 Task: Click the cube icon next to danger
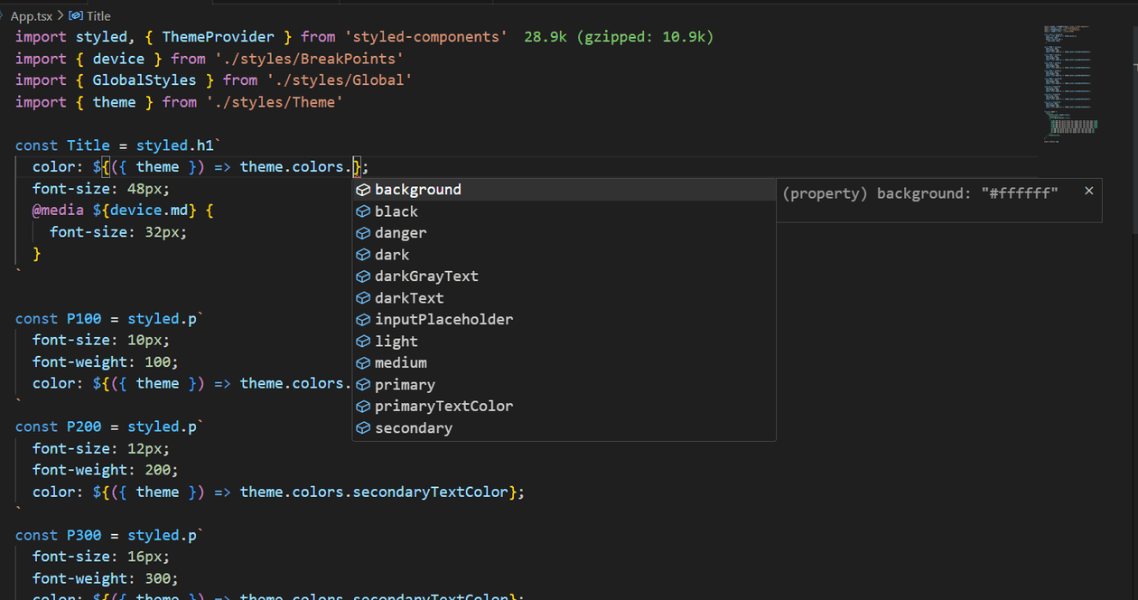coord(363,233)
